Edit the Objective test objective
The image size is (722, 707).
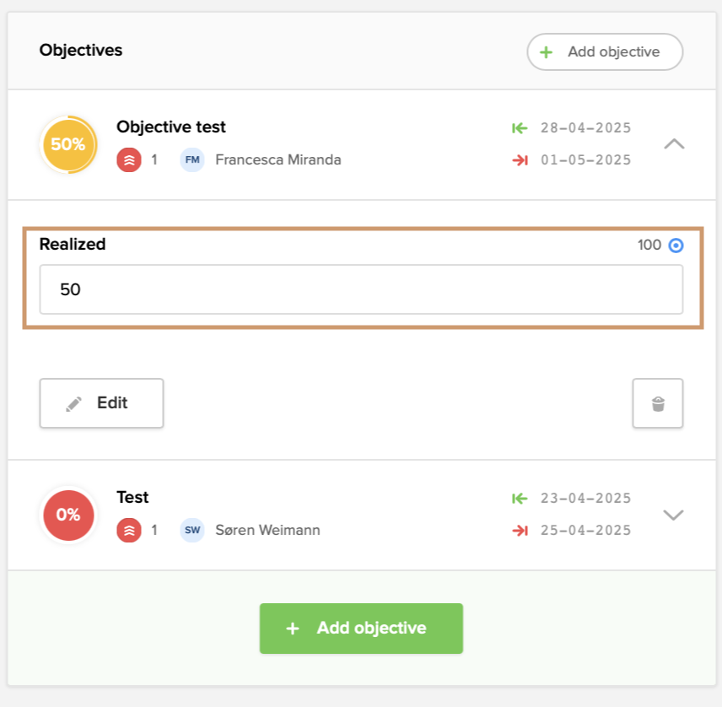(101, 403)
